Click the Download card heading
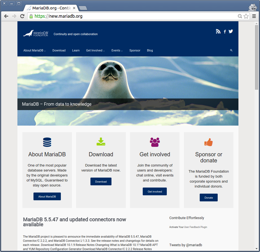The width and height of the screenshot is (260, 252). 101,154
